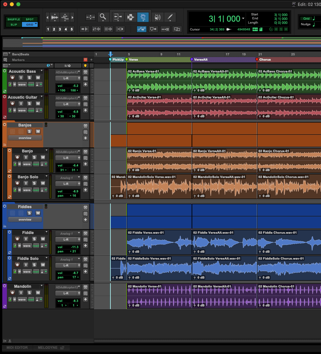Click the L-R output on Banjo track
Viewport: 321px width, 354px height.
pos(66,158)
